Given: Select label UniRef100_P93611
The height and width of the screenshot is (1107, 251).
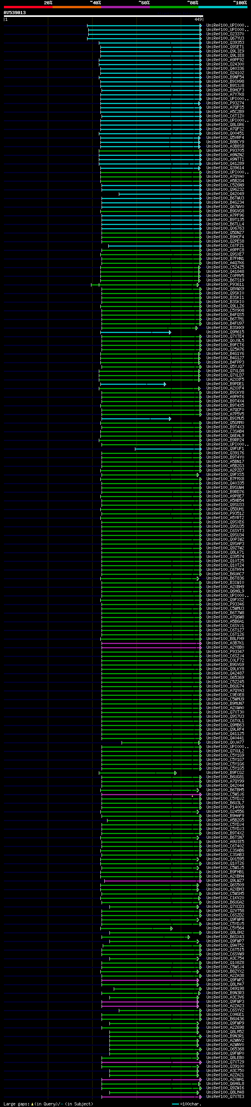Looking at the screenshot, I should [x=225, y=284].
